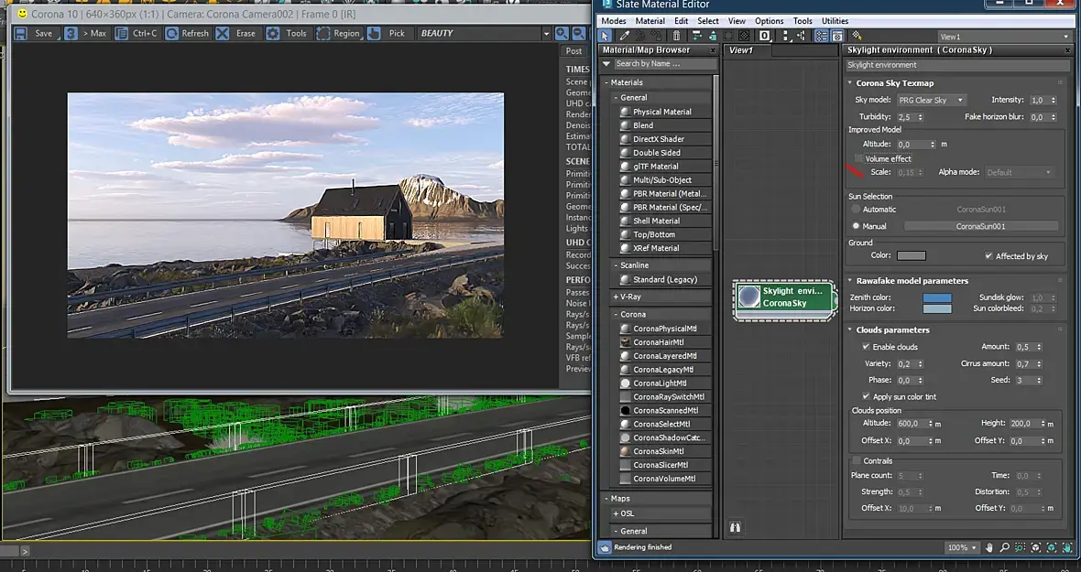1081x572 pixels.
Task: Open the Utilities menu
Action: tap(834, 21)
